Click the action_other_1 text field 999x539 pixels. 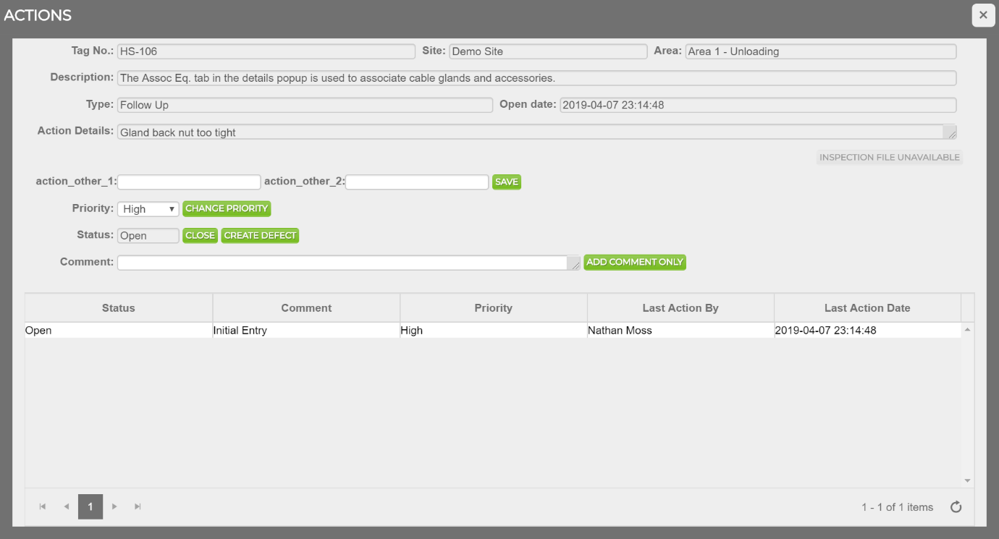pos(189,182)
